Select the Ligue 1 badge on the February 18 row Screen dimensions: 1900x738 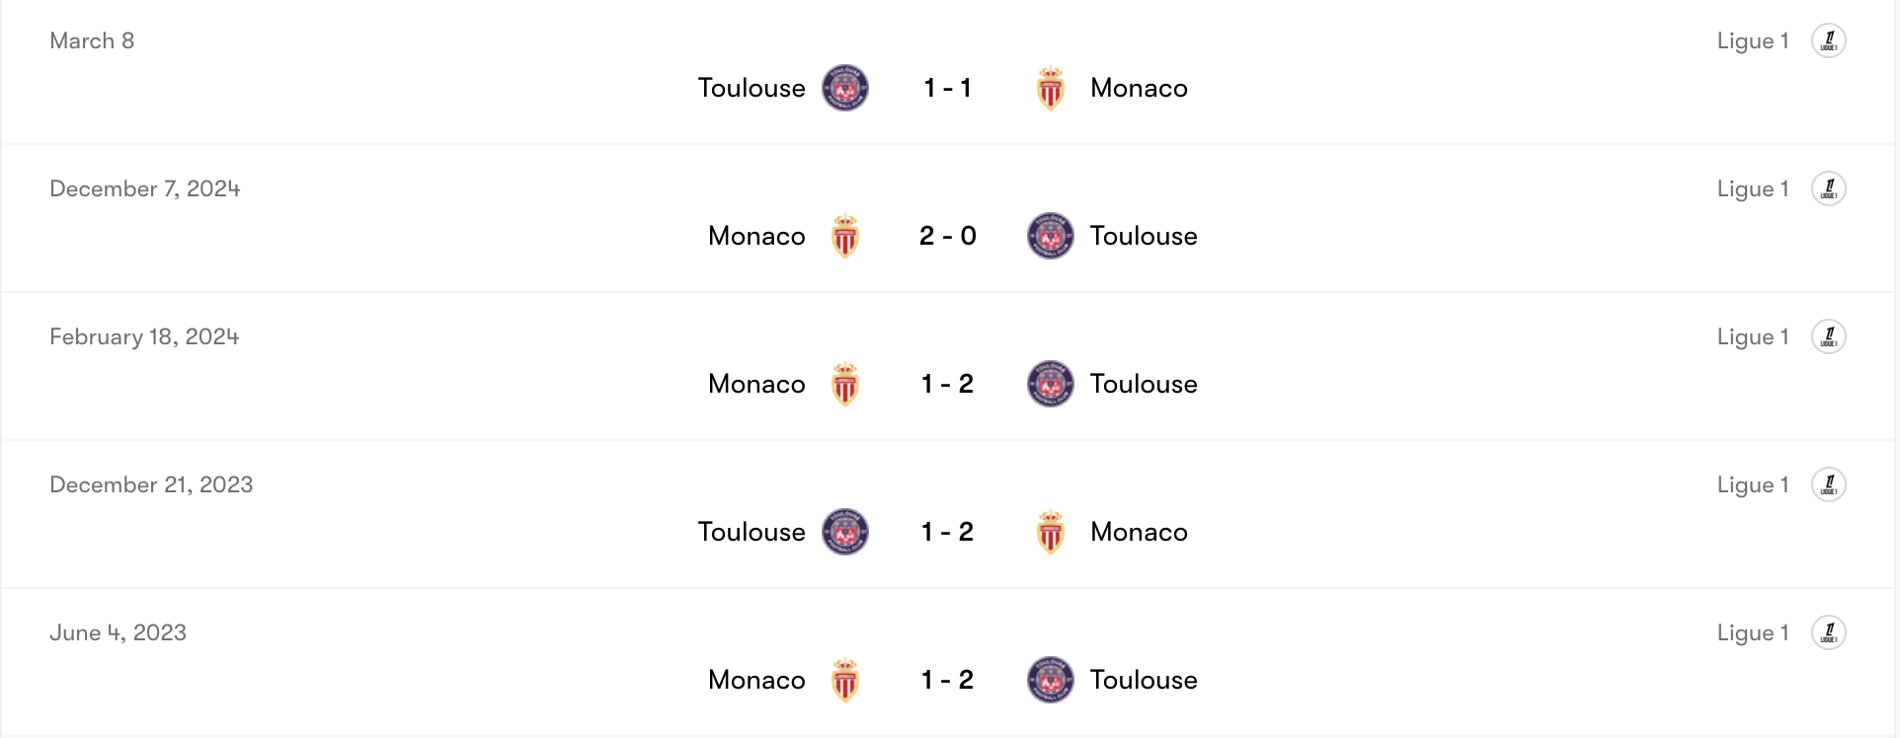1829,336
